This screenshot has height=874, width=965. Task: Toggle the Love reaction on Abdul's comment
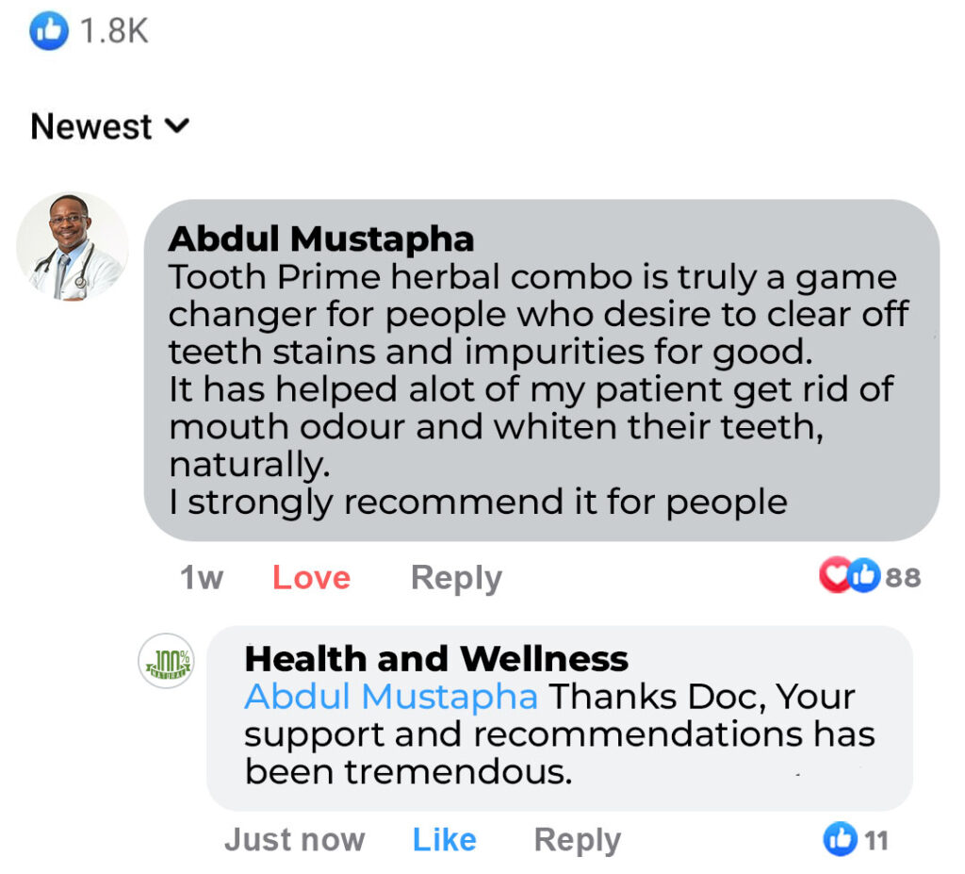(311, 577)
